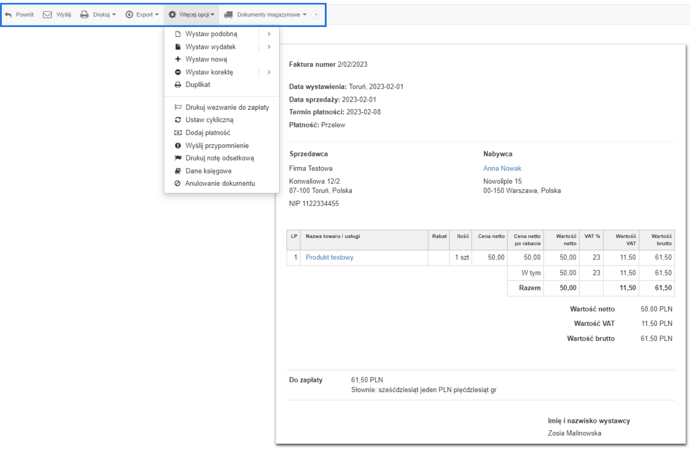Click the printer icon for Drukuj

click(84, 15)
